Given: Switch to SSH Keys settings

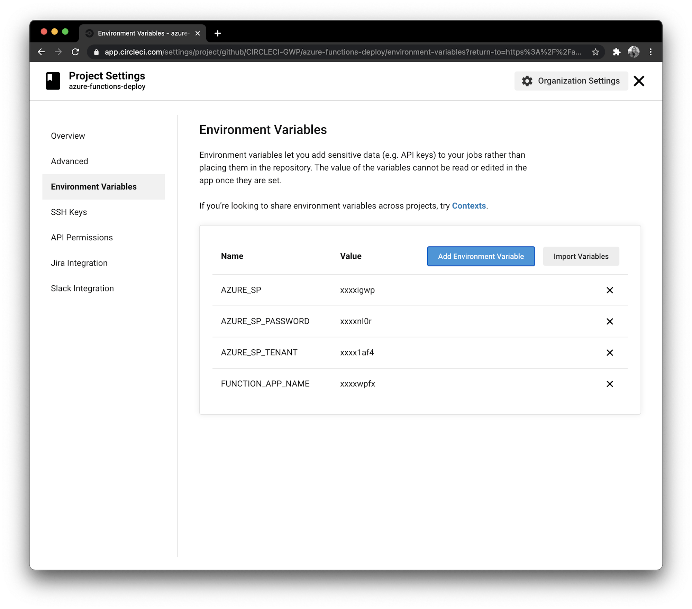Looking at the screenshot, I should tap(69, 212).
